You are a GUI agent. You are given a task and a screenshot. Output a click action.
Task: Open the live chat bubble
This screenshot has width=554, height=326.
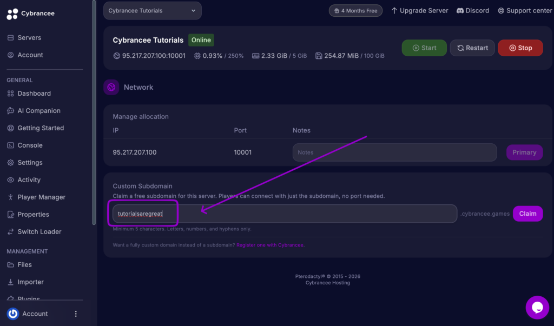pyautogui.click(x=537, y=307)
